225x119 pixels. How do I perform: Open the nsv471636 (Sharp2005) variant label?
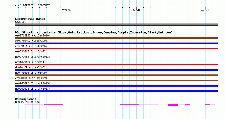coord(31,73)
